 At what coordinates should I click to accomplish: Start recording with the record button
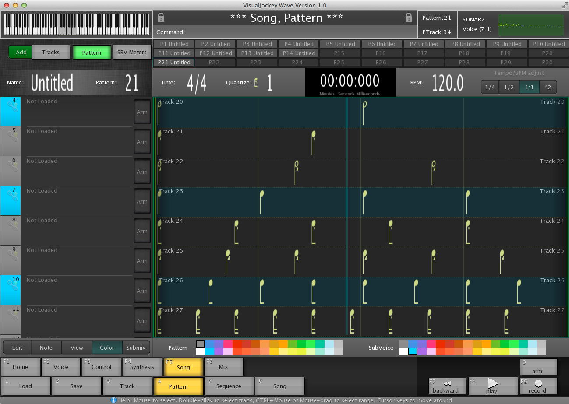[x=538, y=386]
